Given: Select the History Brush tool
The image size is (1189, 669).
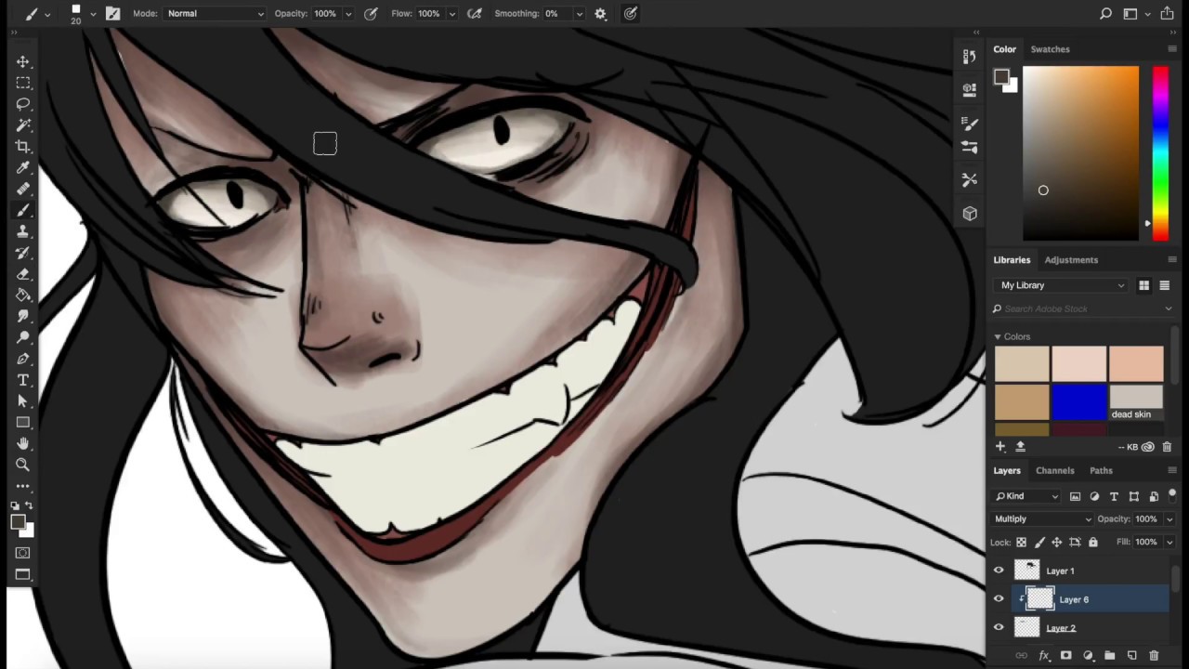Looking at the screenshot, I should (x=23, y=253).
